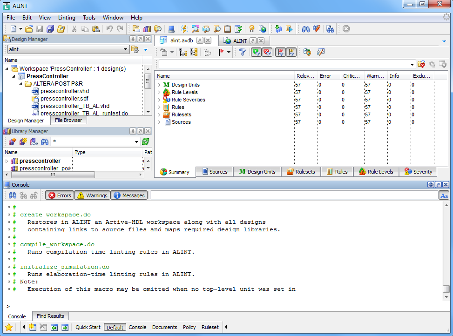Expand the Rule Severities row
This screenshot has height=336, width=453.
pyautogui.click(x=159, y=100)
